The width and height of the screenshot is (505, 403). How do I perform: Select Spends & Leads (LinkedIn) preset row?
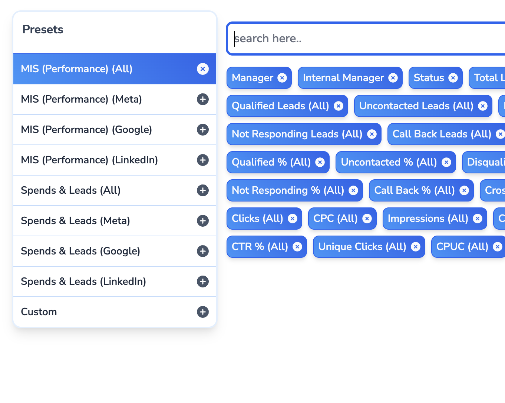pyautogui.click(x=115, y=282)
